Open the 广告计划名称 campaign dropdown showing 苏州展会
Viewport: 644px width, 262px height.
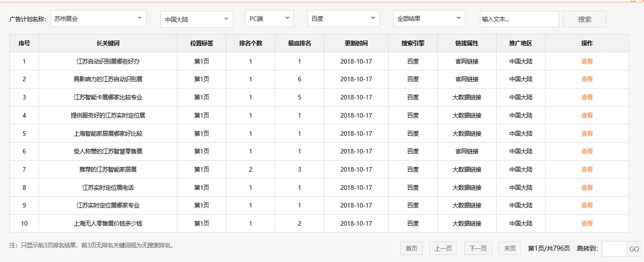coord(98,18)
